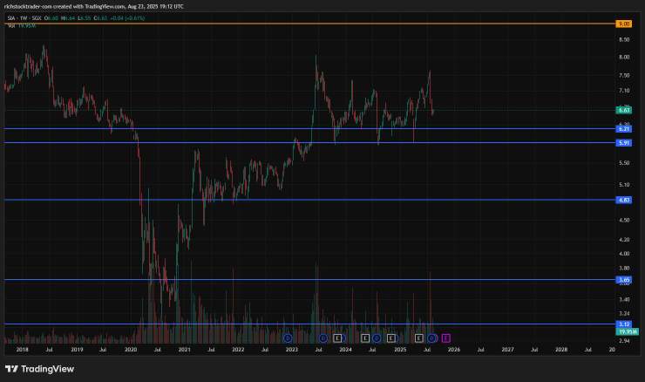Screen dimensions: 645x382
Task: Click the blue 4.83 price line label
Action: tap(623, 200)
